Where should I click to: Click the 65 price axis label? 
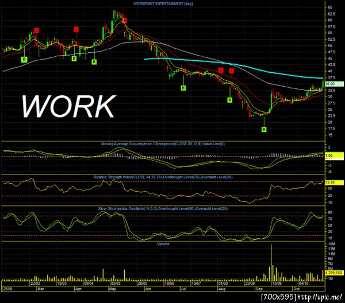click(330, 7)
